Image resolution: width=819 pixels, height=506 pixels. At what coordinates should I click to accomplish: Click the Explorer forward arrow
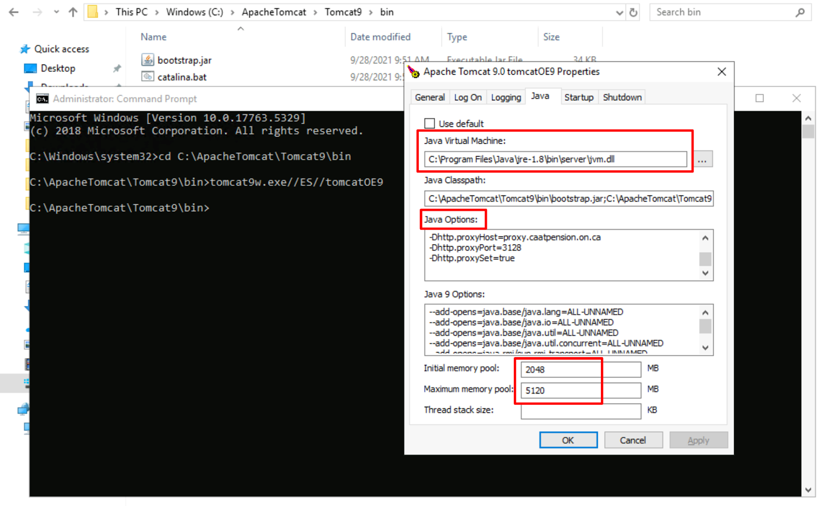[37, 12]
